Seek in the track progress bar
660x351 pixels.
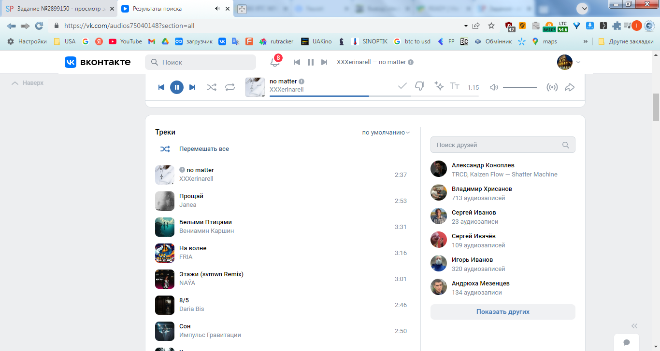(x=374, y=96)
